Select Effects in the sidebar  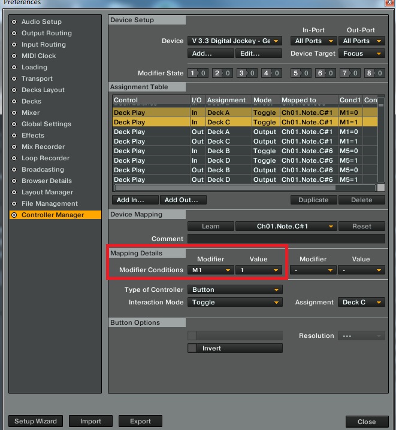[33, 136]
